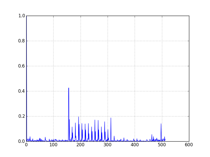Click the 0.2 tick label on the y-axis
This screenshot has width=210, height=157.
[22, 117]
